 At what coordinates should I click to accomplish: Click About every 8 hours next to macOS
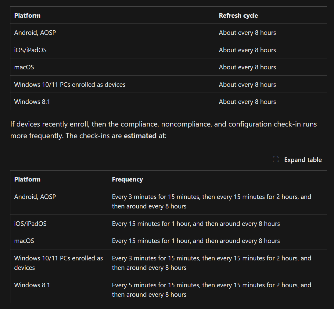point(247,67)
